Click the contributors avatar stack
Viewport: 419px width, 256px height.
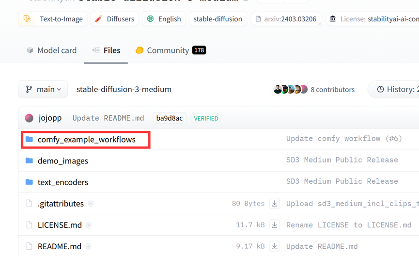[x=291, y=89]
